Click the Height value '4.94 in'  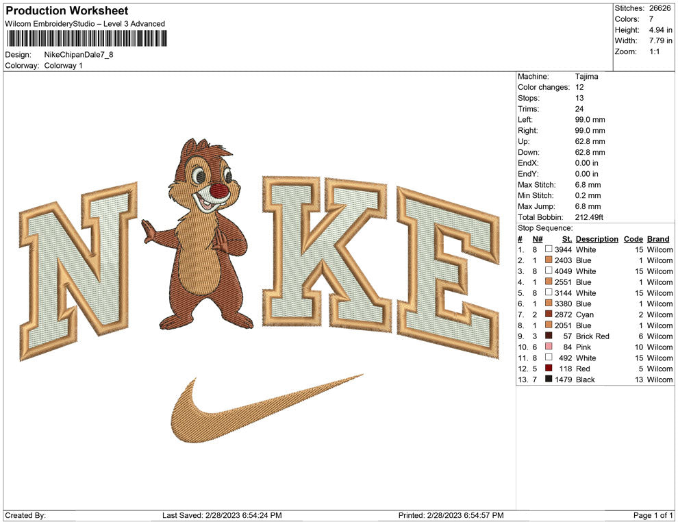660,30
